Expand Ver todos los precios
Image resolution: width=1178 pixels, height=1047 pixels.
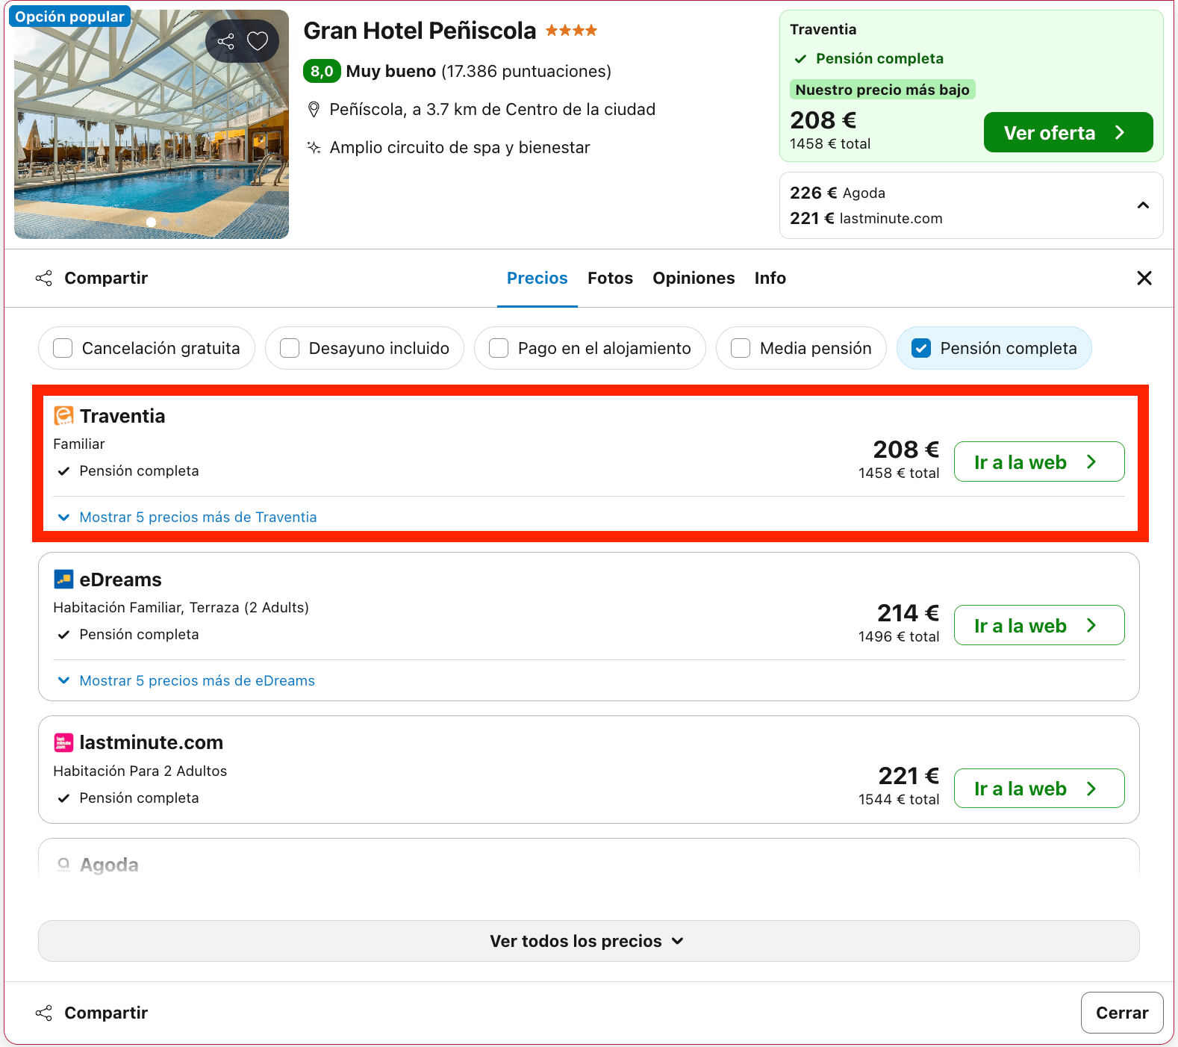pyautogui.click(x=588, y=941)
